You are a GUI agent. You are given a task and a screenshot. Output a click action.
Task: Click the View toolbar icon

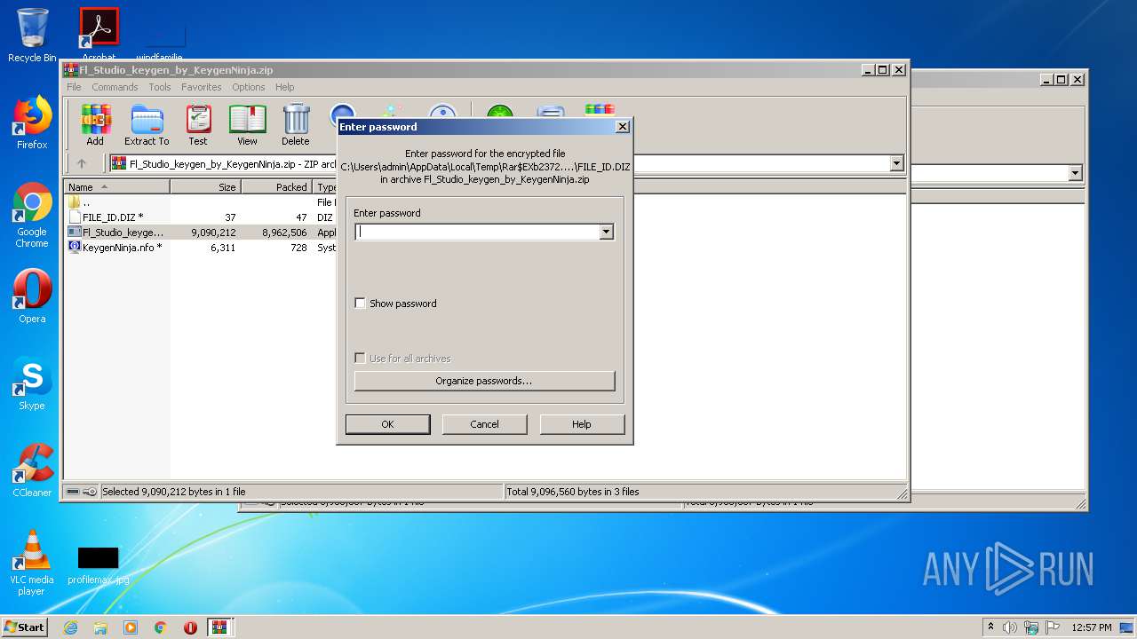pos(247,124)
